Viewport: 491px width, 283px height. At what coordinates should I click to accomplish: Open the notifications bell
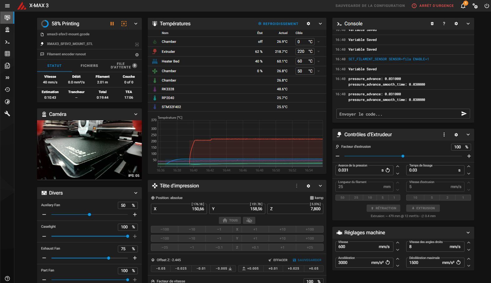click(x=463, y=6)
